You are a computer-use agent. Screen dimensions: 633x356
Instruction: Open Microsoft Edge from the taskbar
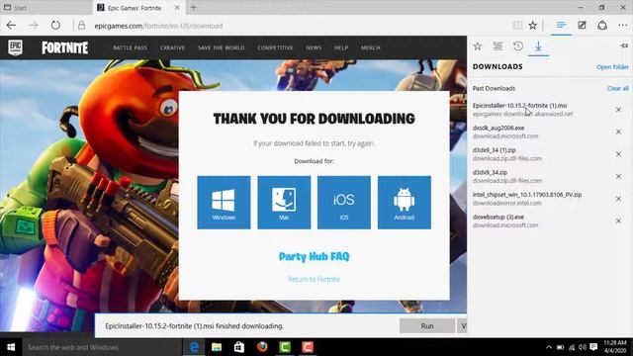(x=194, y=347)
